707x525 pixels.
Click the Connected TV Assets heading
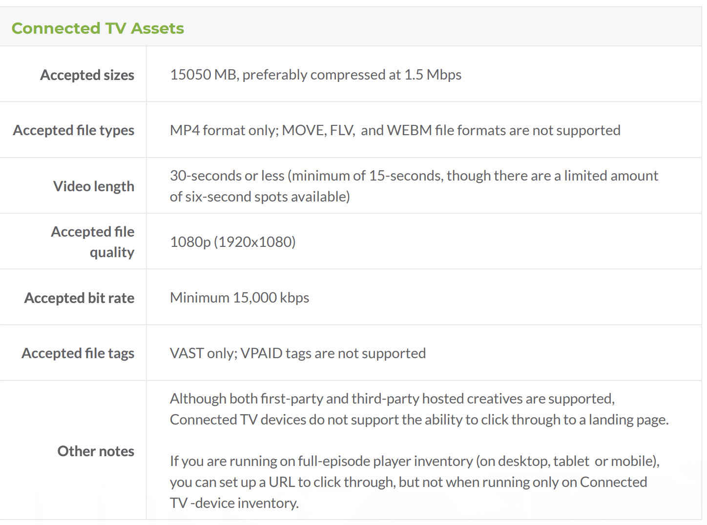click(x=98, y=28)
